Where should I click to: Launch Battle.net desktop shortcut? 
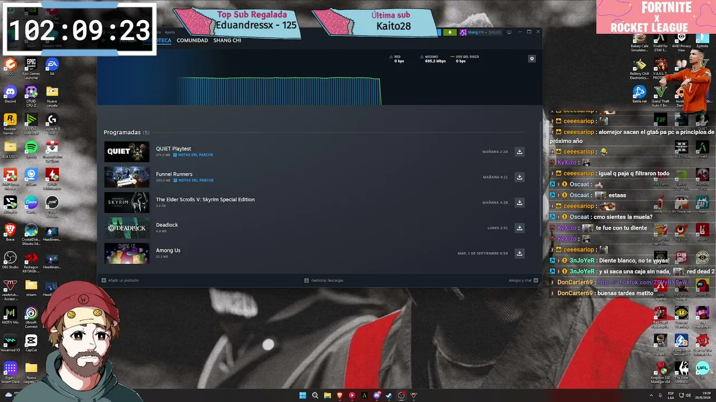639,94
